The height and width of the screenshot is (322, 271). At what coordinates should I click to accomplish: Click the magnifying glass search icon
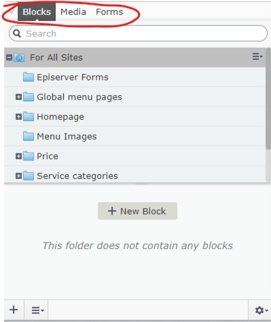[x=17, y=33]
